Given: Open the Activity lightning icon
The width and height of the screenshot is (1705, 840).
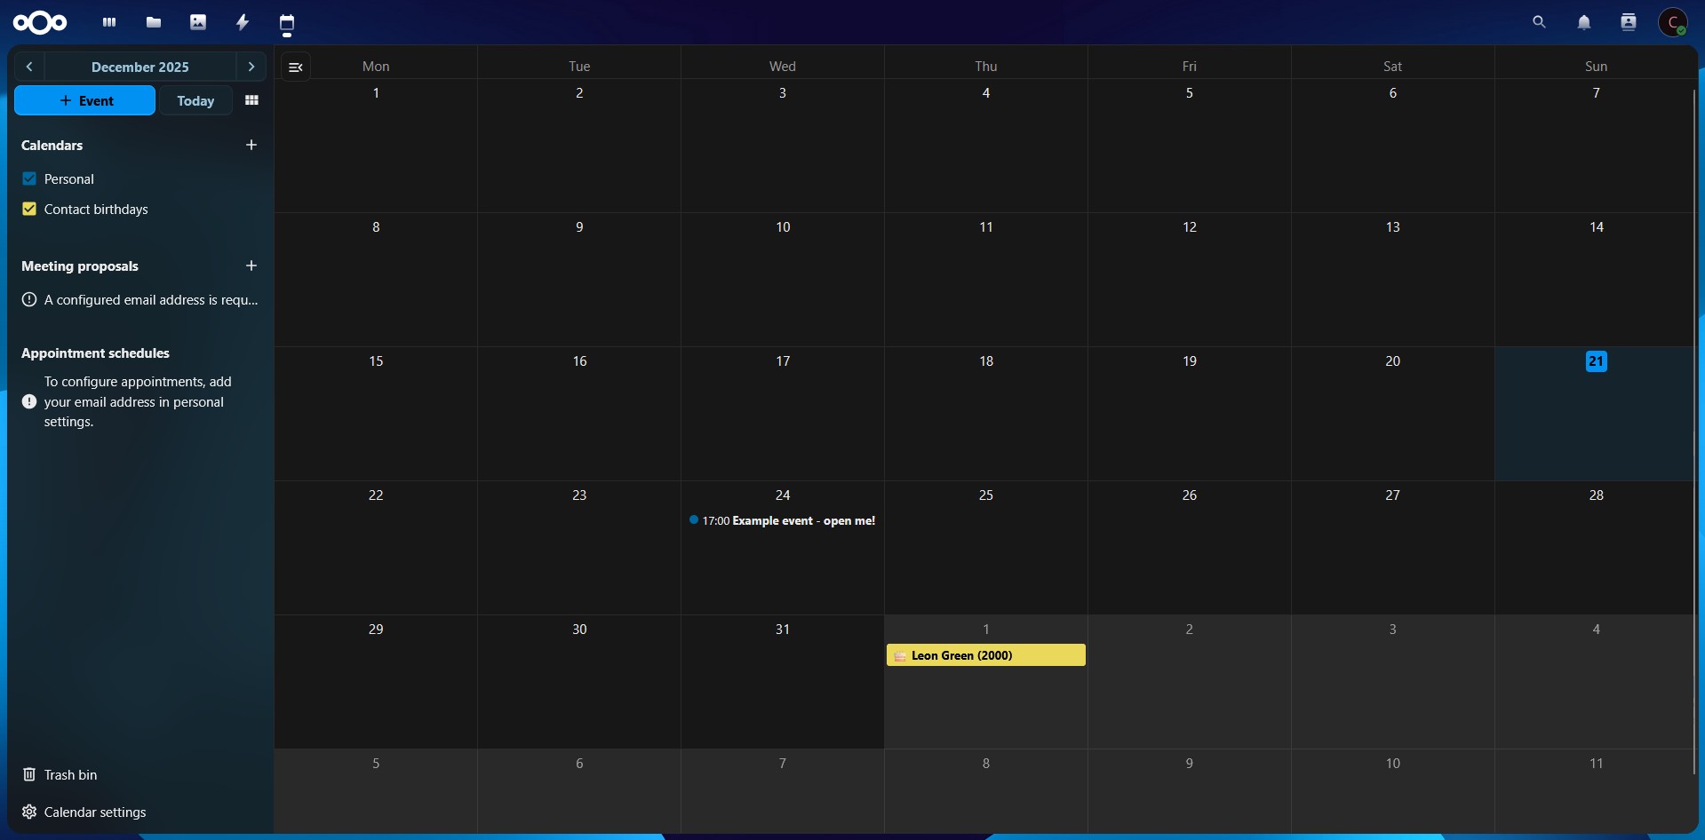Looking at the screenshot, I should coord(243,22).
